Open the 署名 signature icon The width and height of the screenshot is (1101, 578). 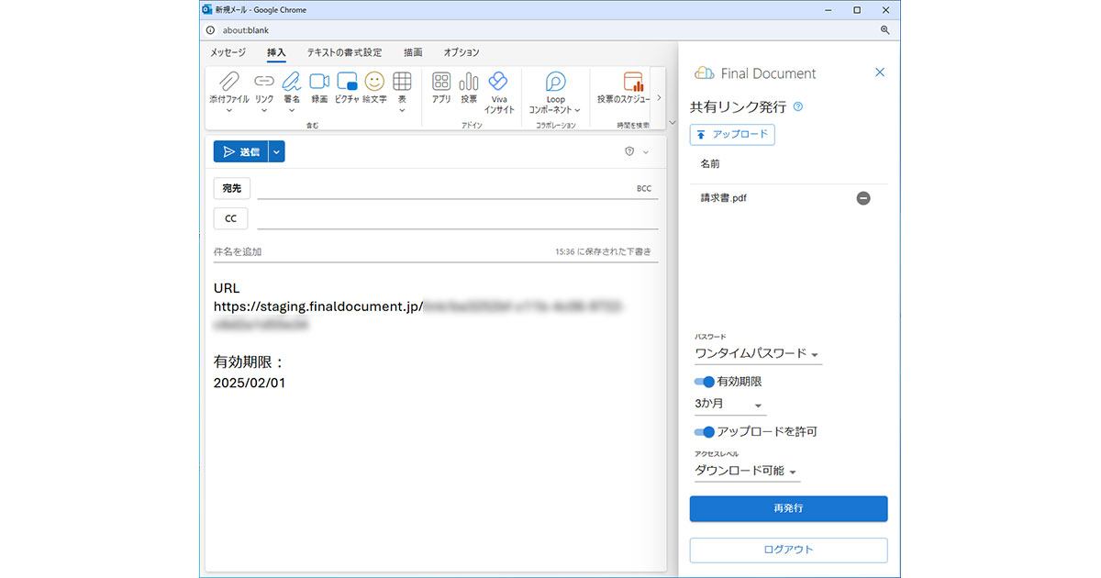[x=292, y=83]
